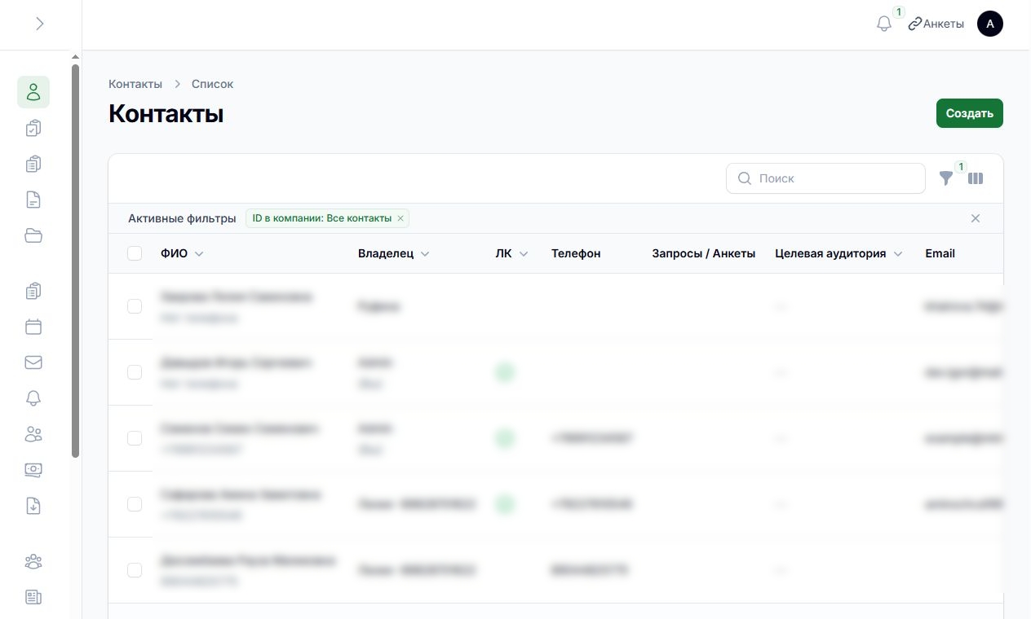Open the newspaper icon in the sidebar

pos(33,597)
